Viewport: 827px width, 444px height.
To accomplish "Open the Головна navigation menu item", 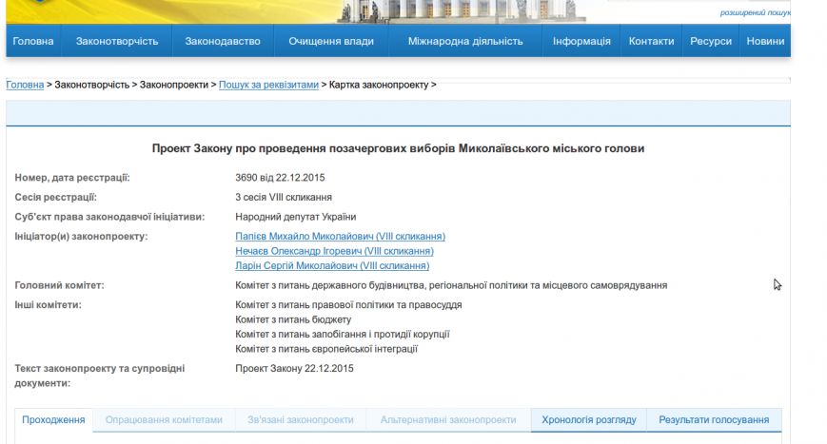I will (33, 41).
